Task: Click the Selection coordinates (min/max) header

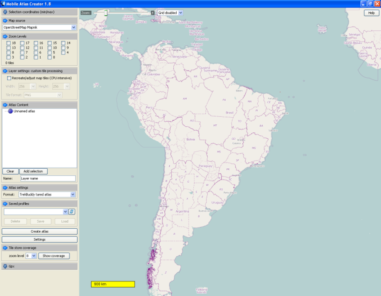Action: click(x=39, y=12)
